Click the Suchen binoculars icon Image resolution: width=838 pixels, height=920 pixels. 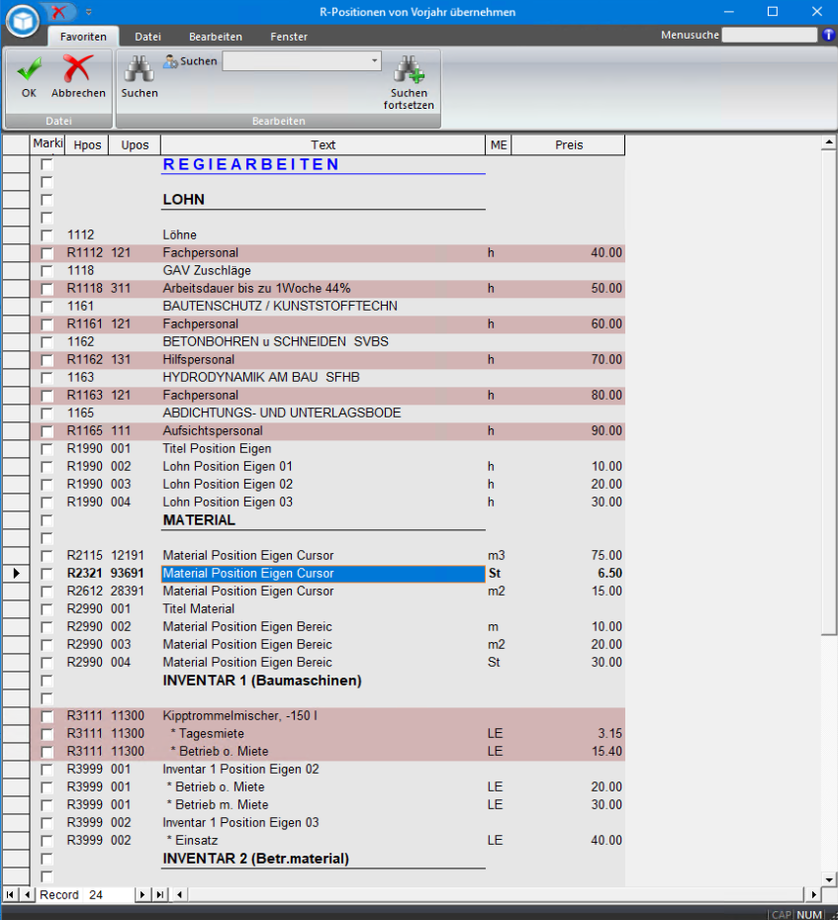(x=140, y=69)
